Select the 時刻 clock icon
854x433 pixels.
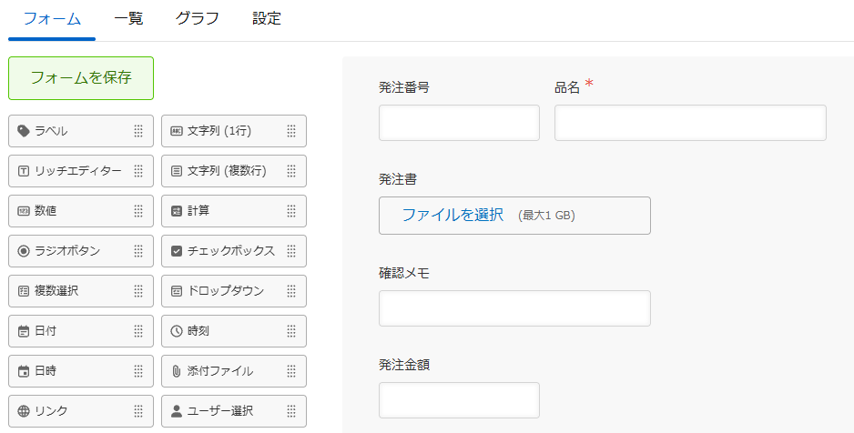tap(177, 331)
